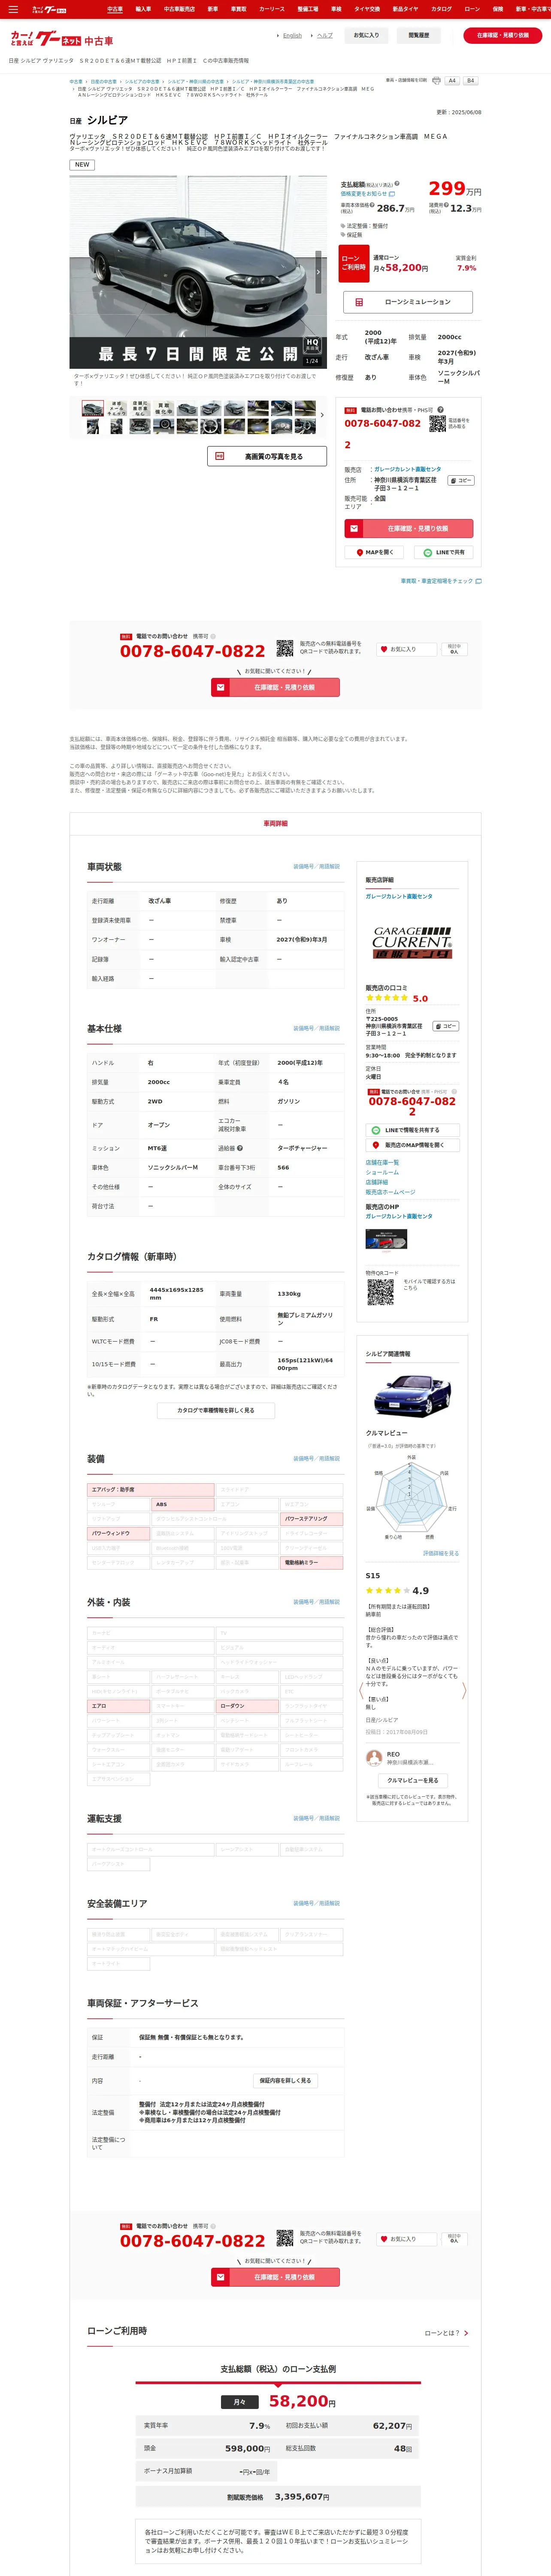This screenshot has height=2576, width=551.
Task: Click the calculator icon for loan simulation
Action: coord(360,302)
